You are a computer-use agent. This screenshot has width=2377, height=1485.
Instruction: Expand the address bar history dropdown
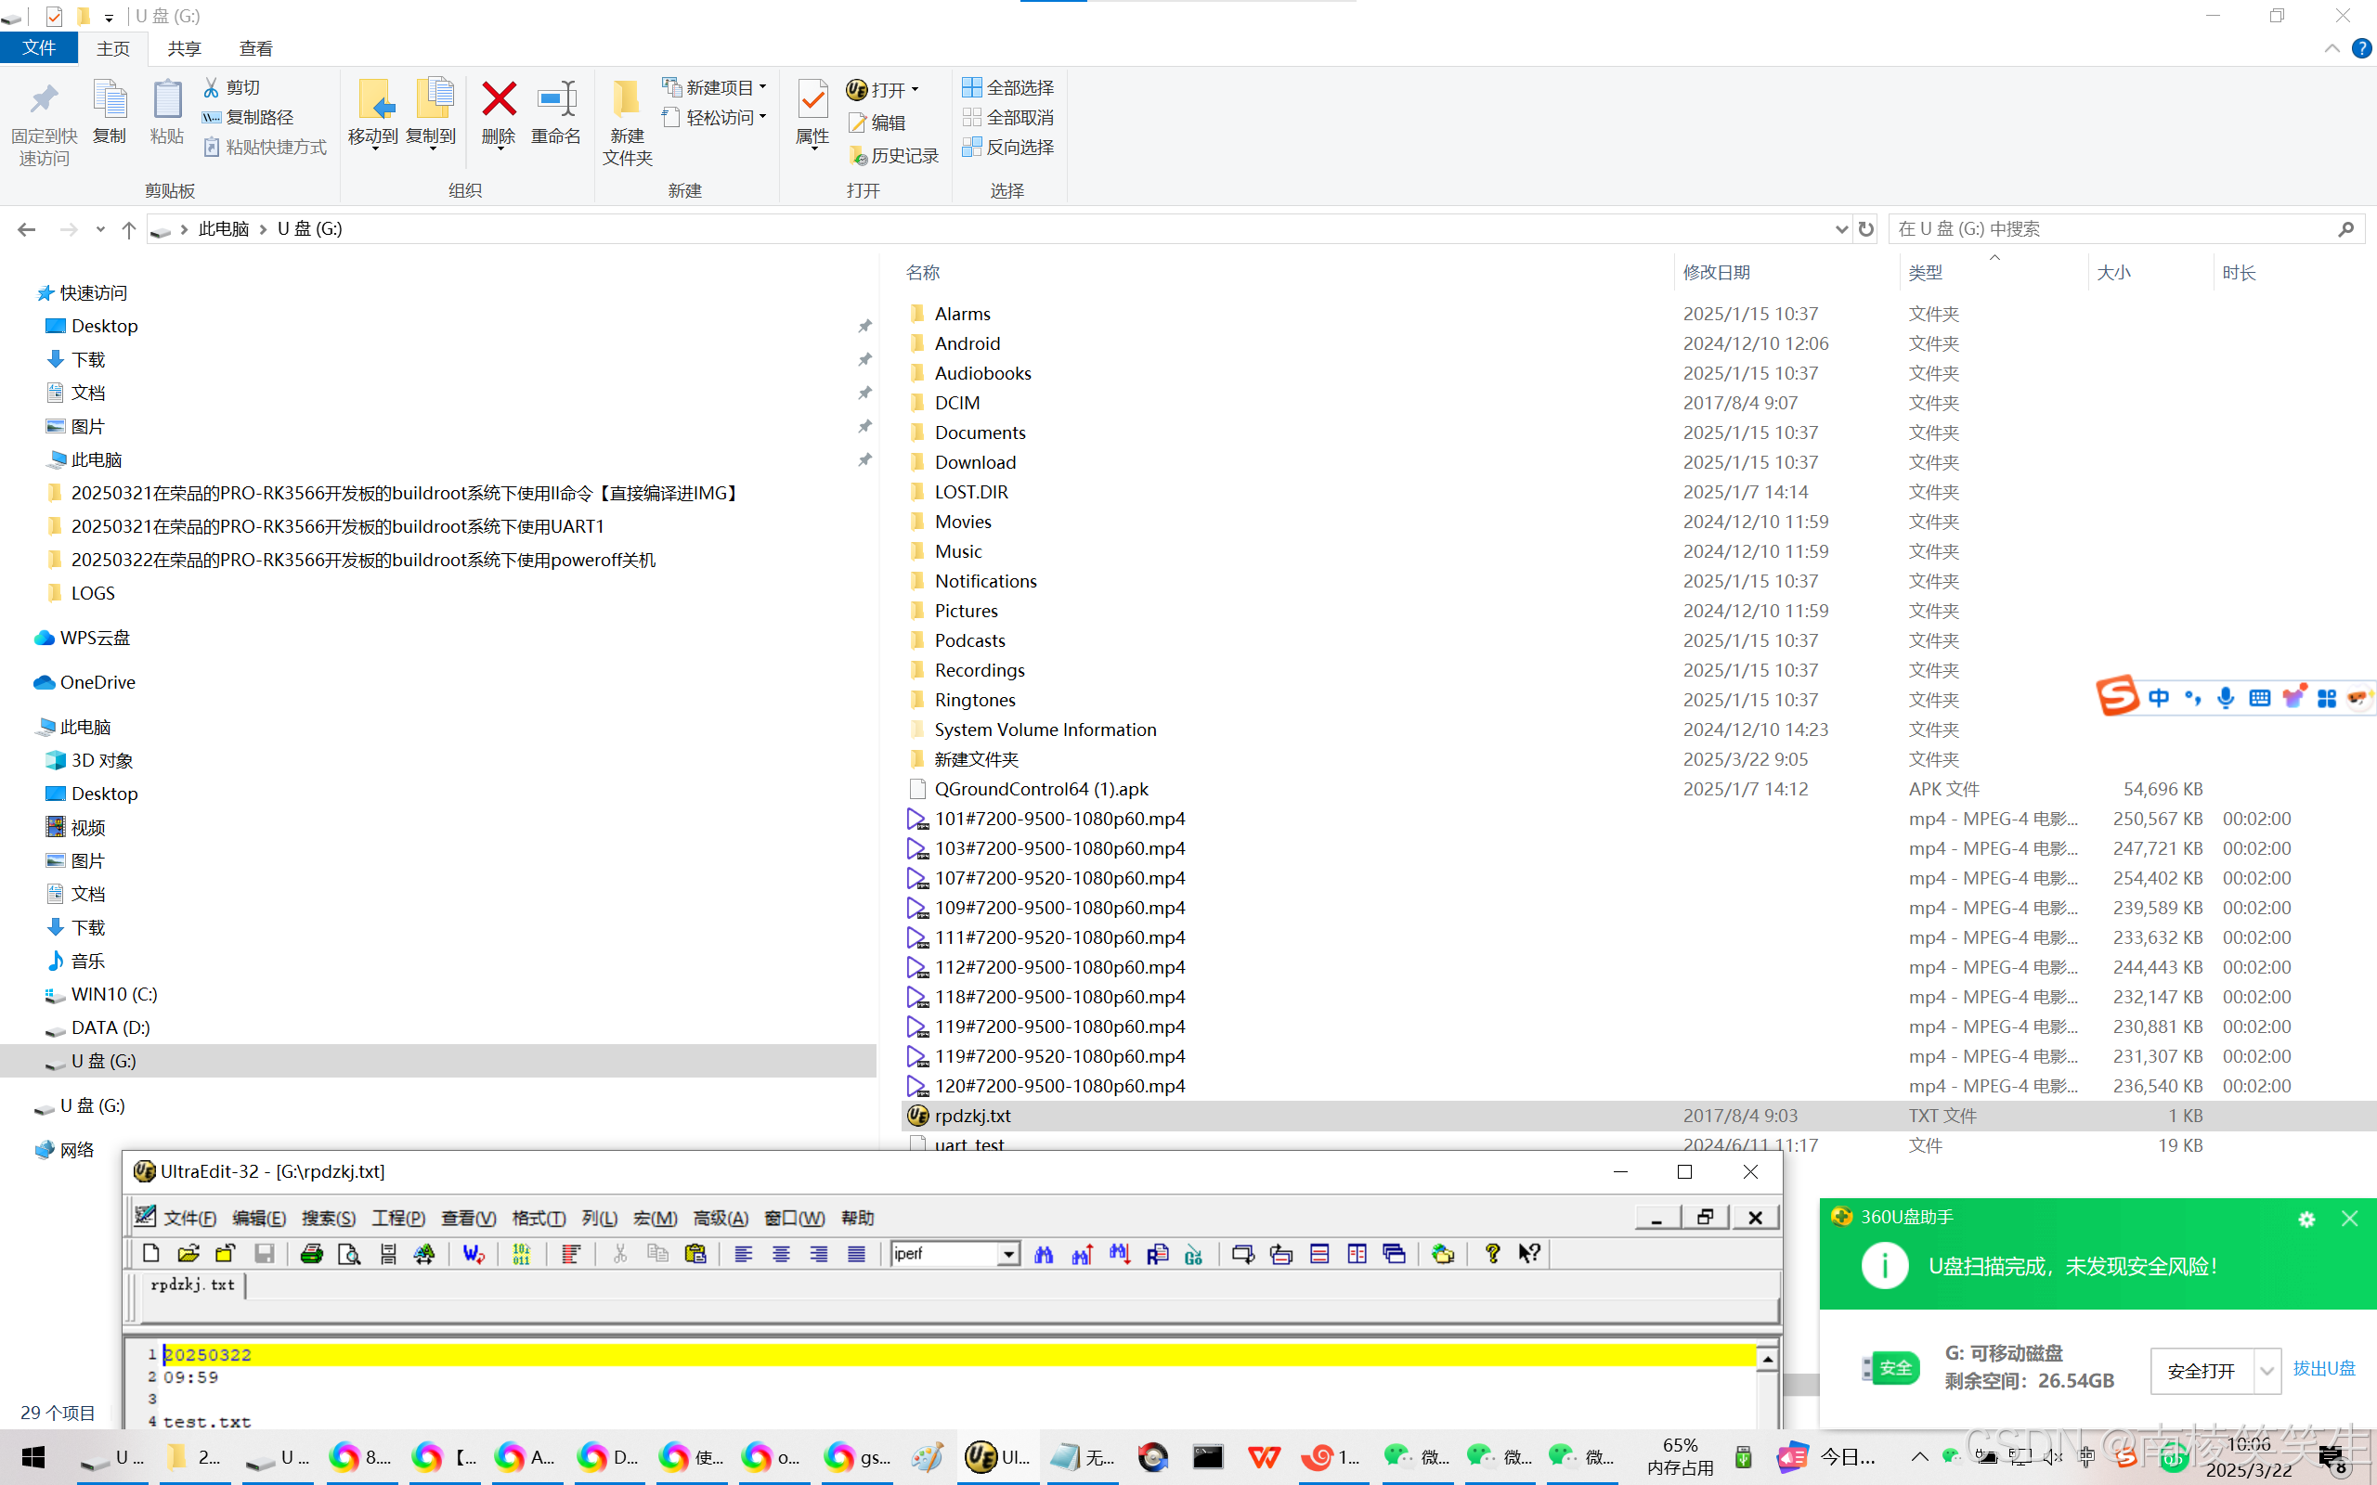pyautogui.click(x=1839, y=229)
